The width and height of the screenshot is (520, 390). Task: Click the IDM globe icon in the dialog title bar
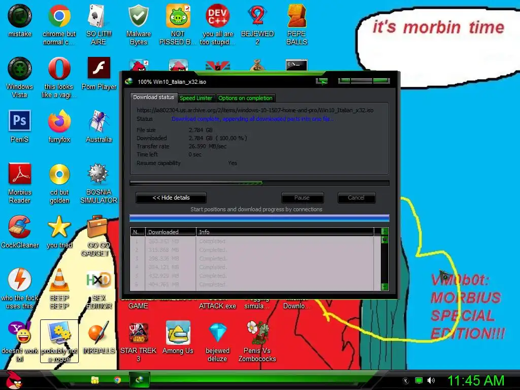pos(129,82)
